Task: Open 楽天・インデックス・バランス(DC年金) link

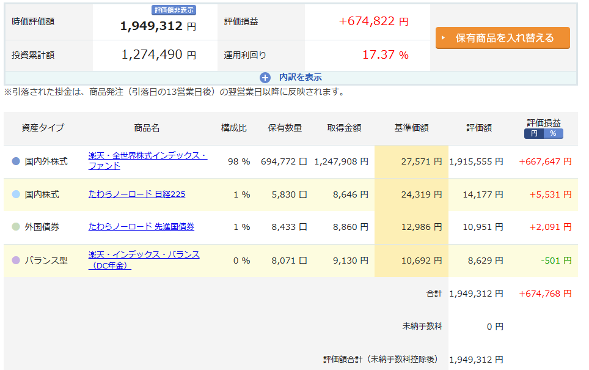Action: (144, 260)
